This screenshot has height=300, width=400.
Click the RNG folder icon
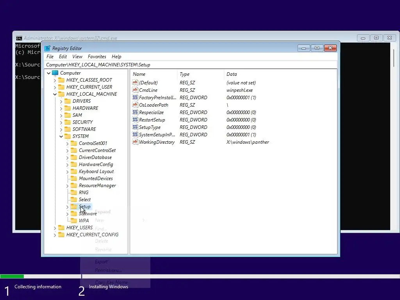coord(74,192)
